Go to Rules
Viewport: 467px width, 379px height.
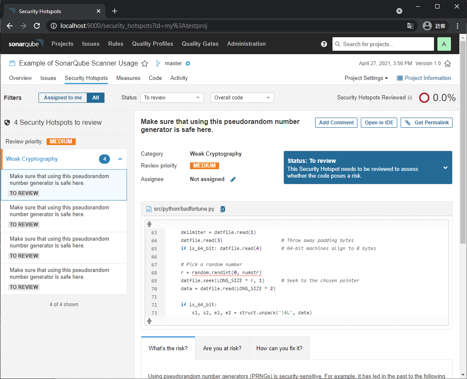[116, 44]
